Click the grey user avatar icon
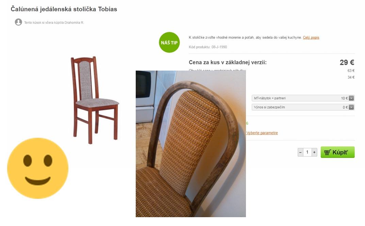The width and height of the screenshot is (365, 226). point(18,22)
